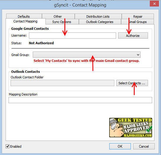The image size is (161, 155).
Task: Go to the Repair tab
Action: point(138,16)
